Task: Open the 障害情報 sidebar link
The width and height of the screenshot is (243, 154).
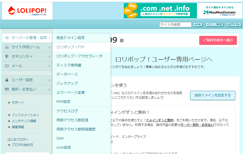Action: [x=18, y=127]
